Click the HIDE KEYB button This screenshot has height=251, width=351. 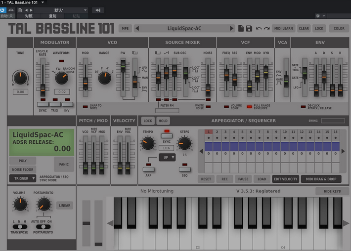tap(332, 191)
